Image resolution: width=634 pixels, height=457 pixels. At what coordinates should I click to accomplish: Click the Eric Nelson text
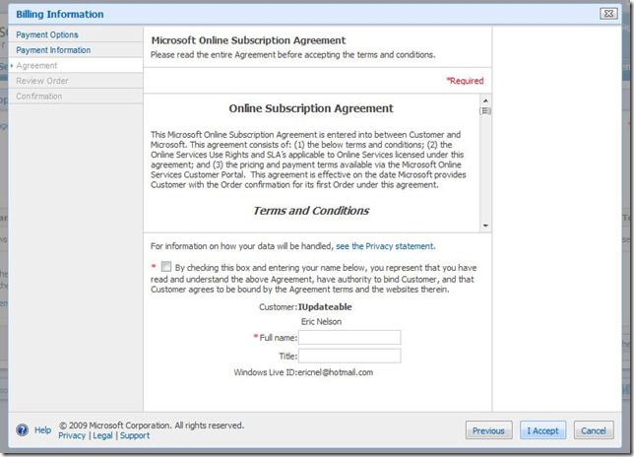point(321,322)
